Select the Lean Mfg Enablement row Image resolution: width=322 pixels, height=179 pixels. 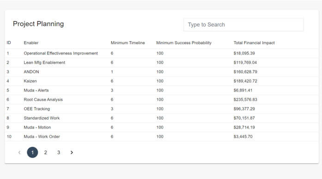162,62
